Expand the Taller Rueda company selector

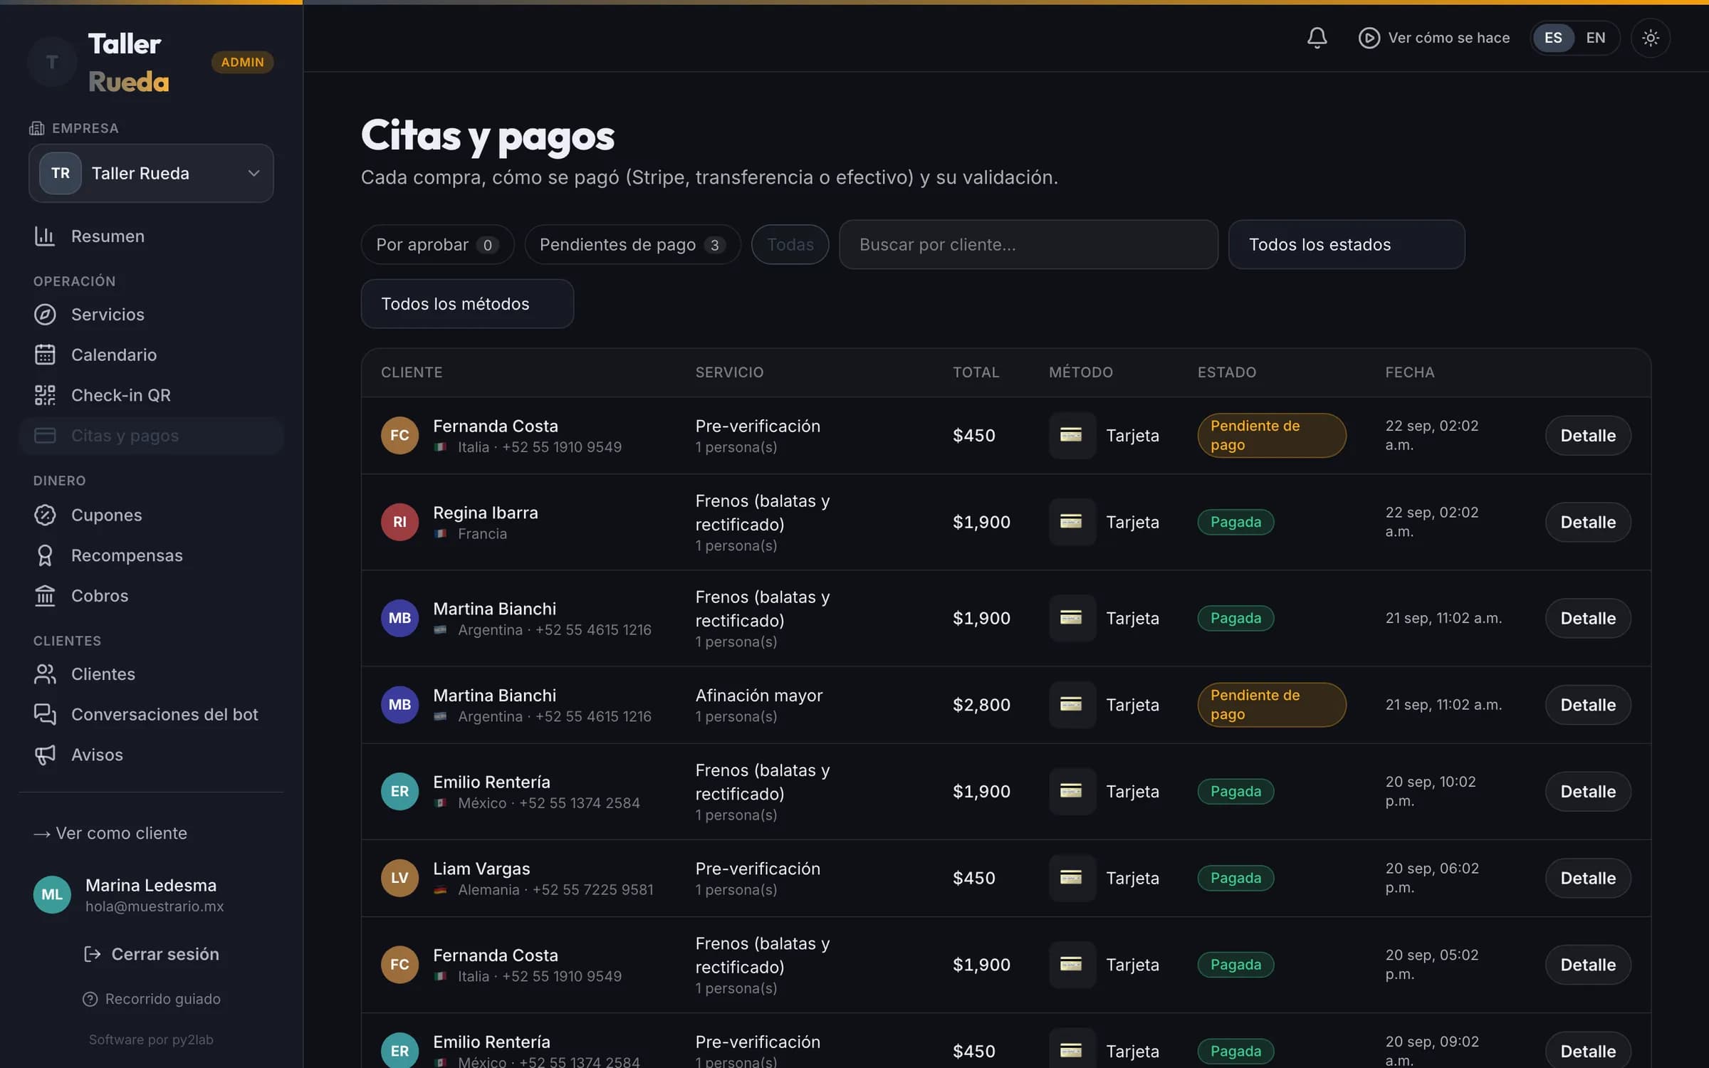[151, 173]
